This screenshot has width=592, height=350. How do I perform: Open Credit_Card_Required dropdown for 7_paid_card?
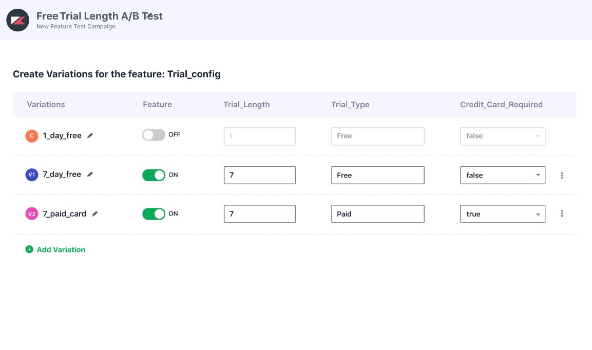pyautogui.click(x=503, y=213)
